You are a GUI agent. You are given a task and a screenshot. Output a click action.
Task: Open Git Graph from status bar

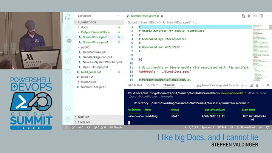tap(116, 128)
